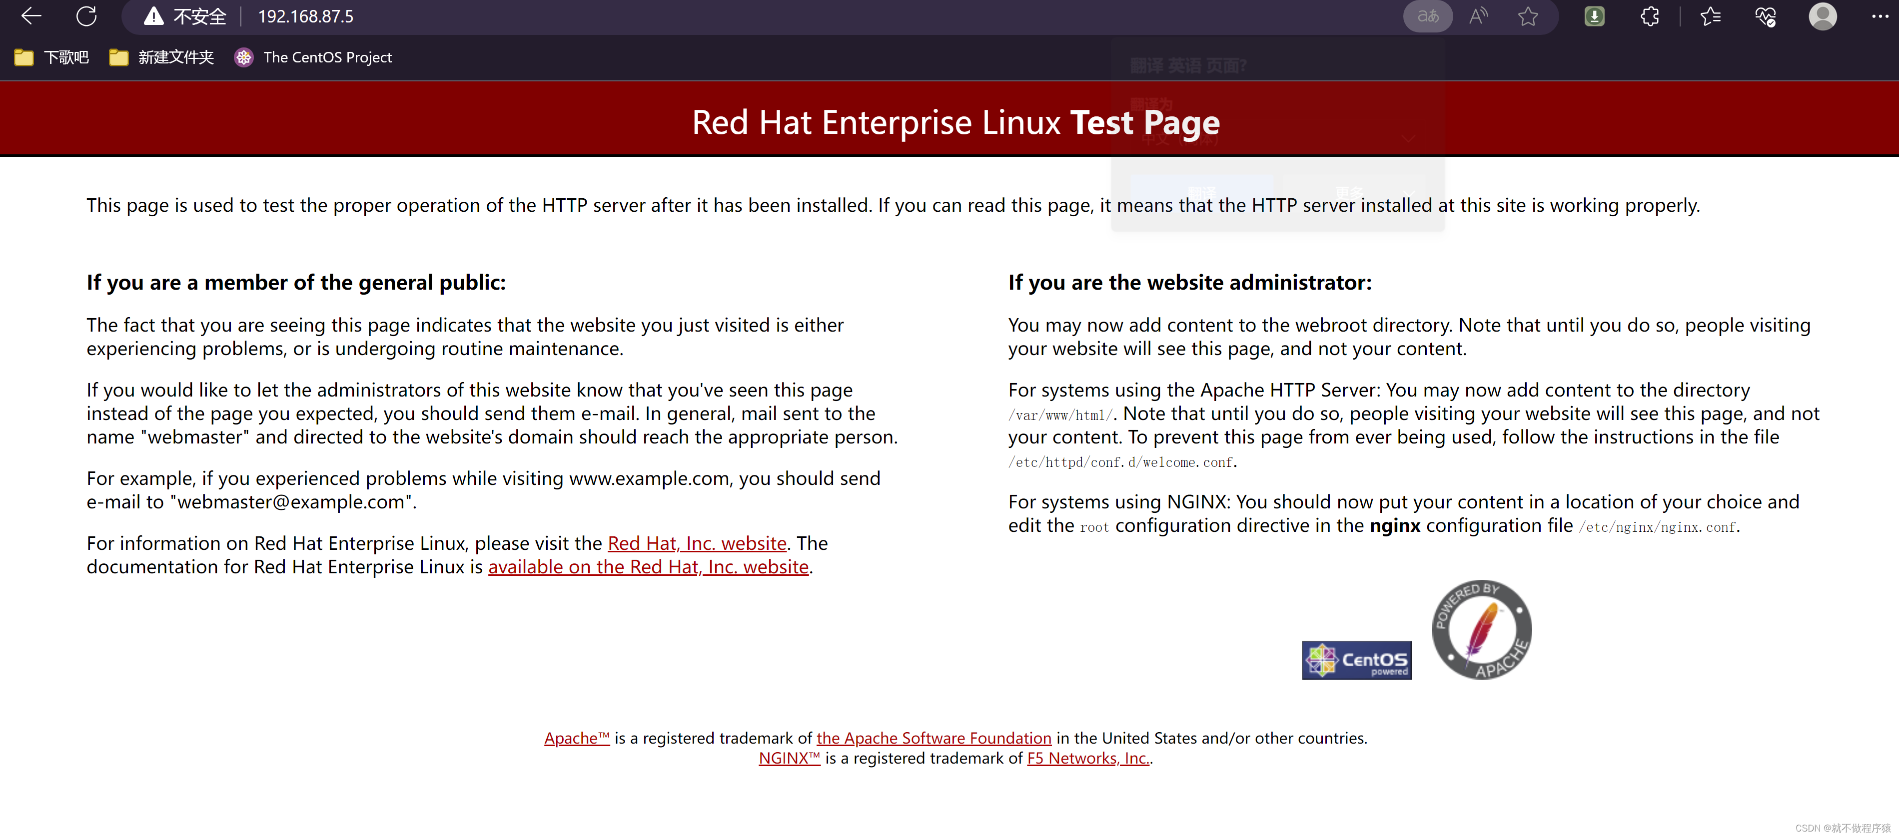Click the not-secure warning icon
Image resolution: width=1899 pixels, height=838 pixels.
click(x=153, y=16)
